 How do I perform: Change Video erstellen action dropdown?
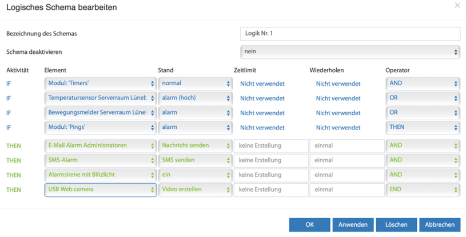195,189
